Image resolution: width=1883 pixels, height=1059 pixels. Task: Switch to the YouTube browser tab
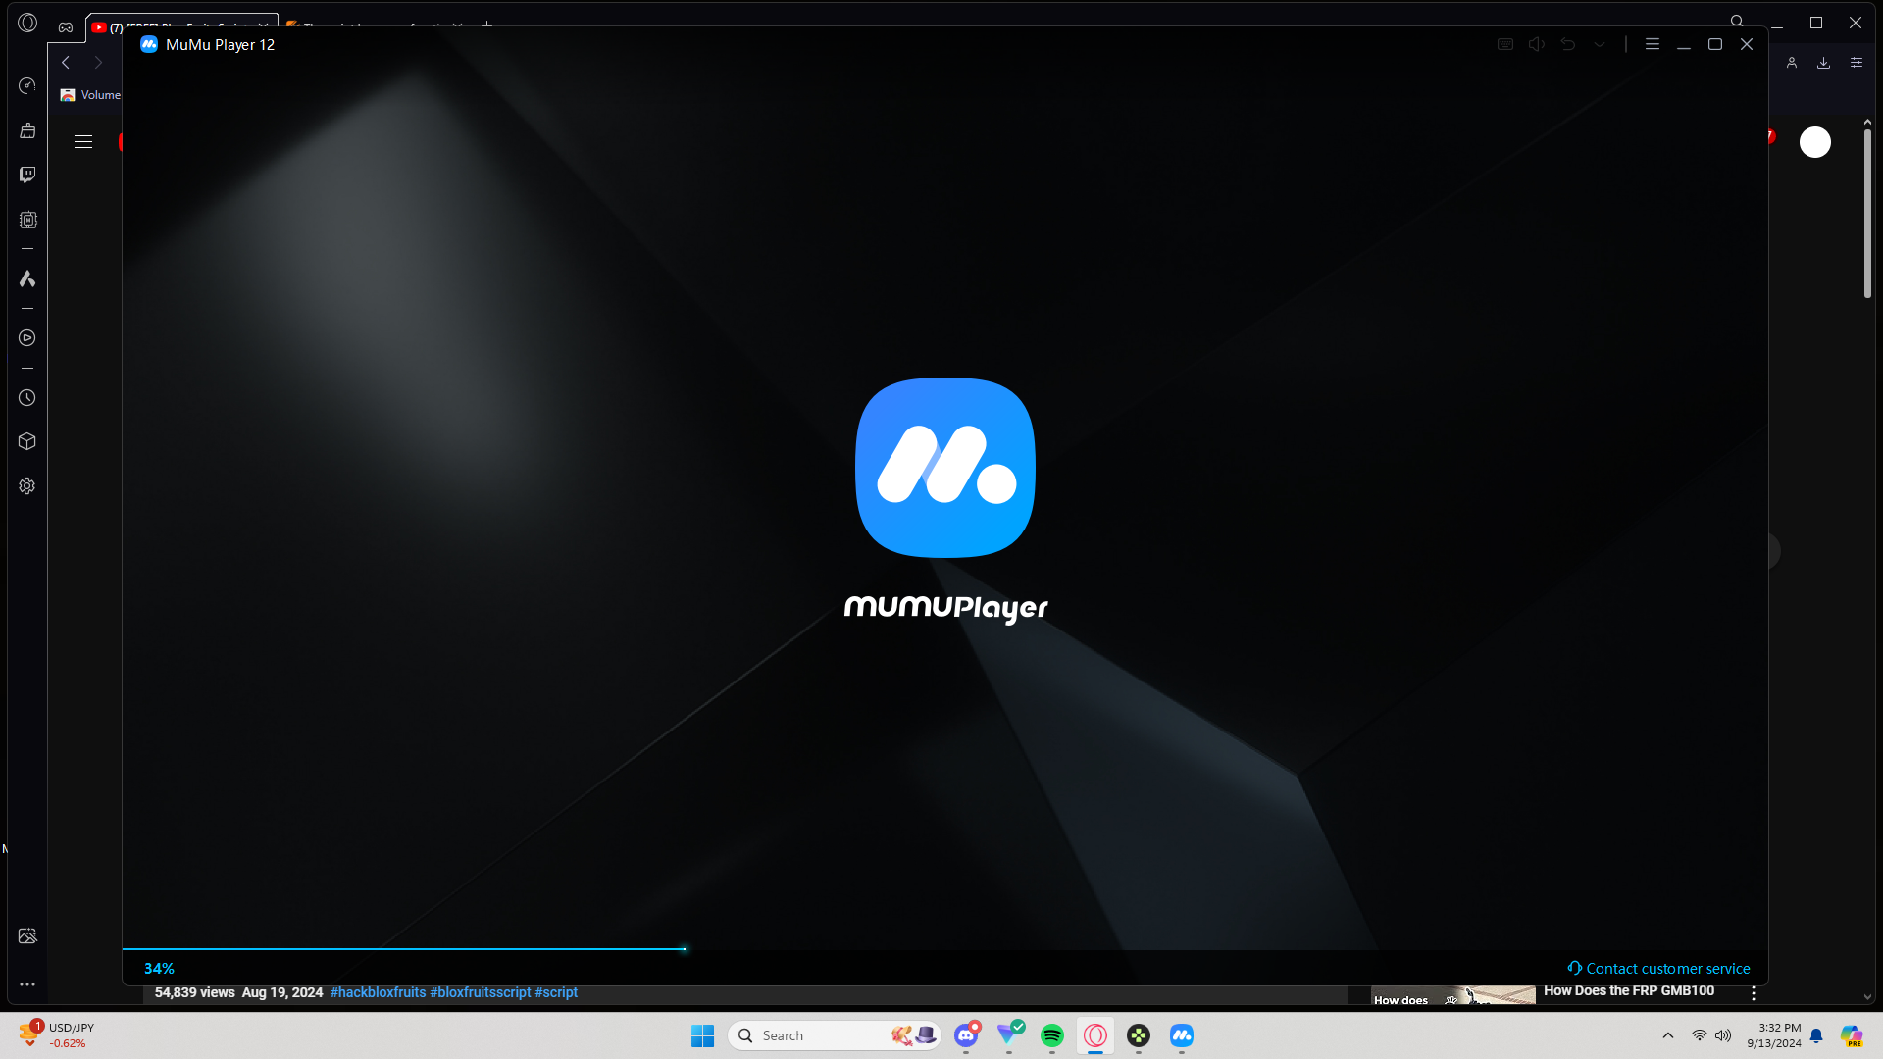pos(181,26)
